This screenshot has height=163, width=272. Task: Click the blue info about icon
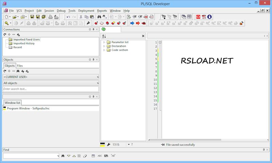point(209,17)
